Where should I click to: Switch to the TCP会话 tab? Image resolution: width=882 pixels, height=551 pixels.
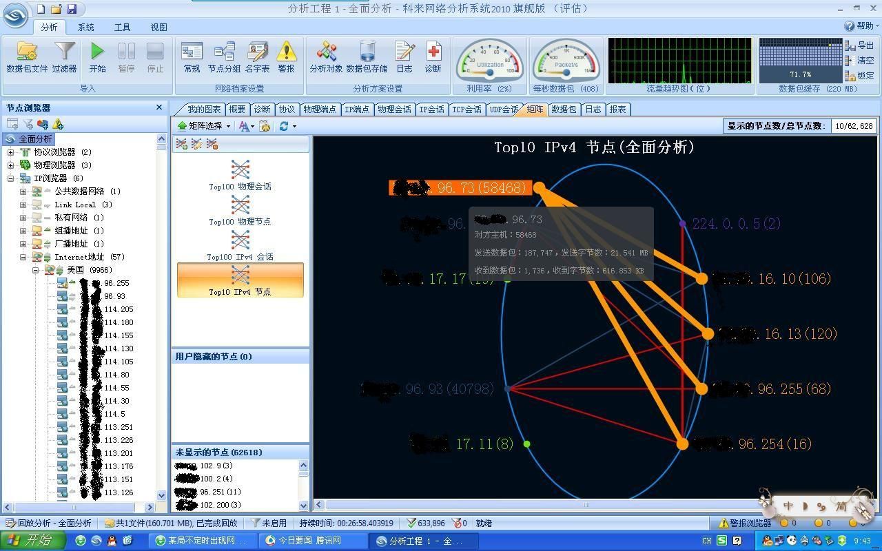(x=466, y=110)
